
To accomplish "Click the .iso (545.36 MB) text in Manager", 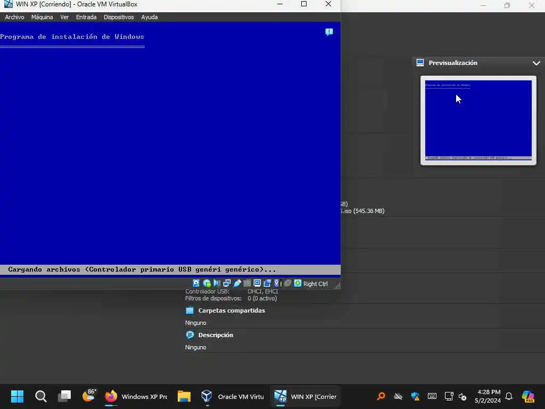I will pyautogui.click(x=362, y=211).
